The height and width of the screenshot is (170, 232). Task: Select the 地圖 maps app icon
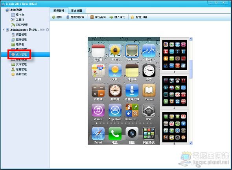click(98, 71)
